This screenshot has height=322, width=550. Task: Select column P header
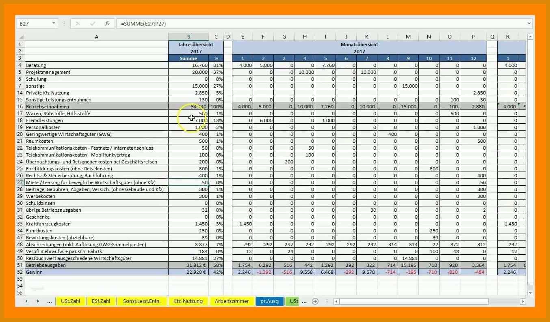473,37
